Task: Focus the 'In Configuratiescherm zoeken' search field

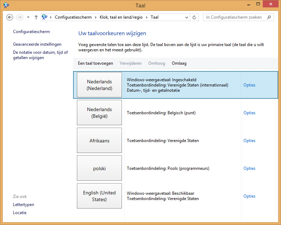Action: point(238,17)
